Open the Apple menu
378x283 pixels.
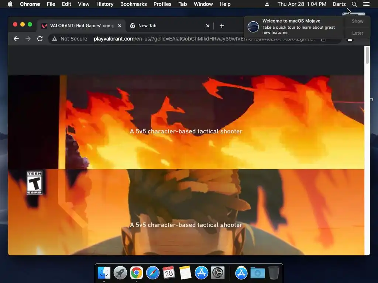click(x=10, y=4)
